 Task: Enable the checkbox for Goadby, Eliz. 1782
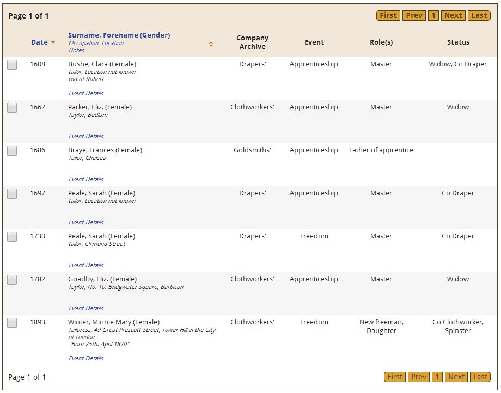[12, 280]
